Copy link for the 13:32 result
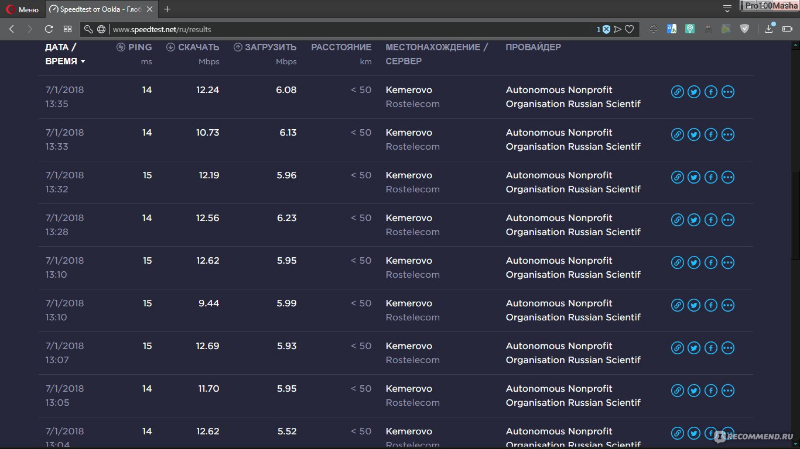Screen dimensions: 800x449 pyautogui.click(x=678, y=177)
